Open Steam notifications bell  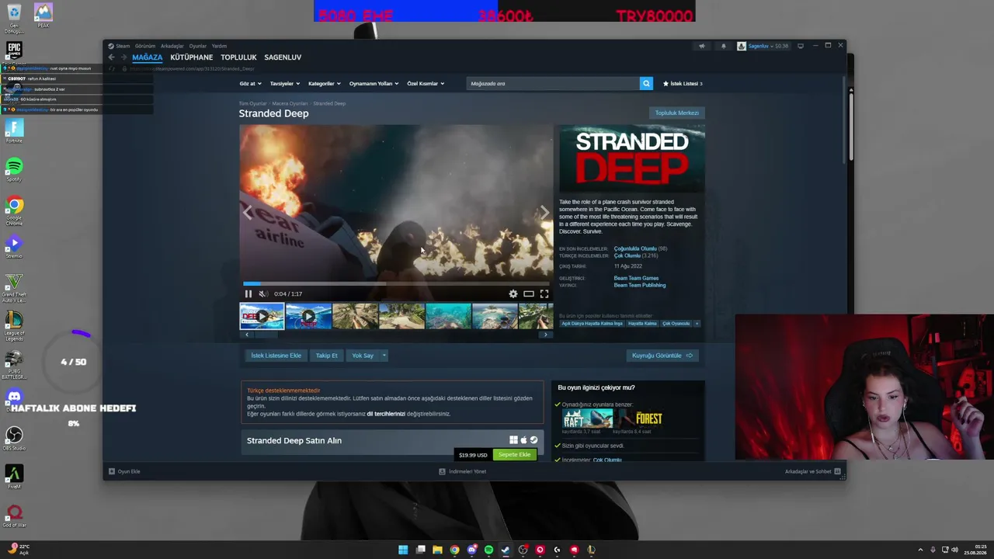point(723,46)
